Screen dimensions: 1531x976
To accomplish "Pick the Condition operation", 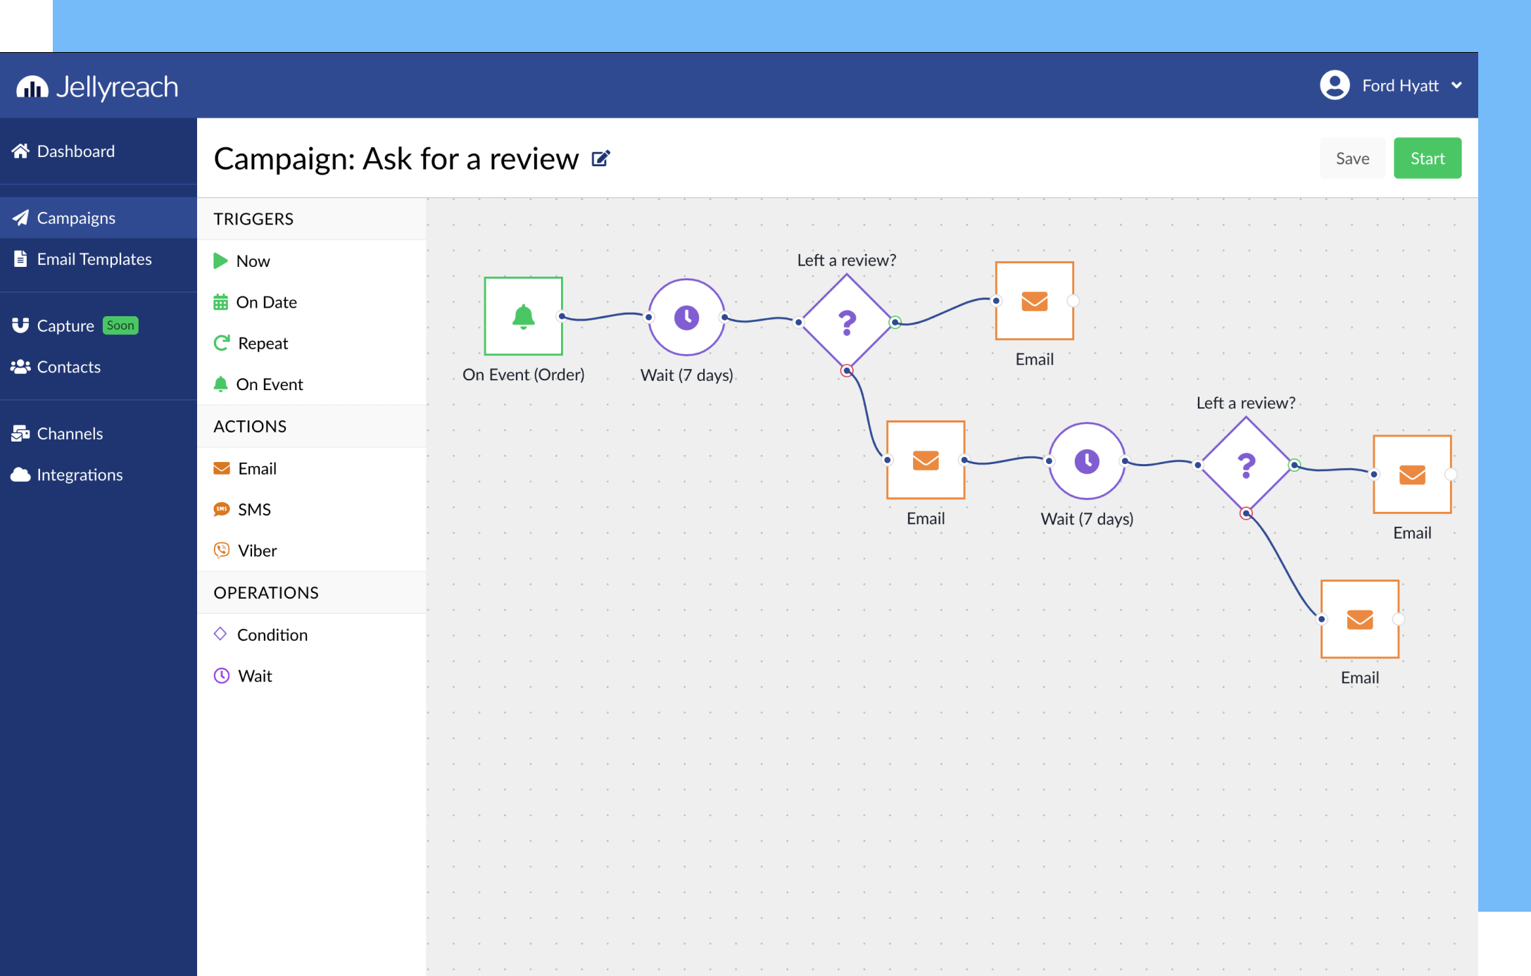I will [x=312, y=634].
